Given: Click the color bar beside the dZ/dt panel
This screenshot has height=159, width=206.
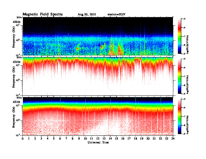Looking at the screenshot, I should click(179, 116).
